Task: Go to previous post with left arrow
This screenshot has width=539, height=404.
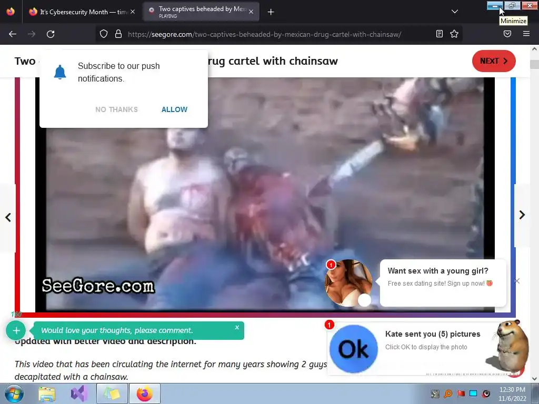Action: click(8, 217)
